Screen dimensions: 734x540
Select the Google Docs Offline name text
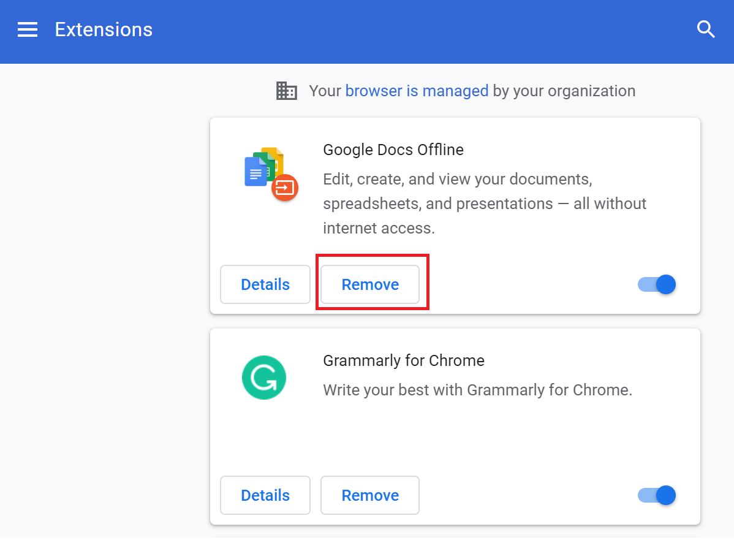[393, 150]
